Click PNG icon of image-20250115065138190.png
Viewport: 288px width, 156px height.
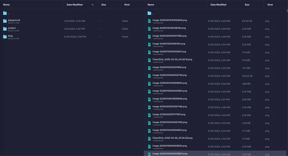149,29
